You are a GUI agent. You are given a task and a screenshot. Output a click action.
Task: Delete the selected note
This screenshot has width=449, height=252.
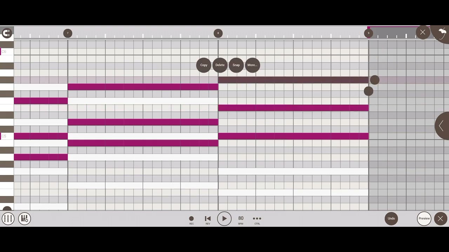pyautogui.click(x=220, y=65)
